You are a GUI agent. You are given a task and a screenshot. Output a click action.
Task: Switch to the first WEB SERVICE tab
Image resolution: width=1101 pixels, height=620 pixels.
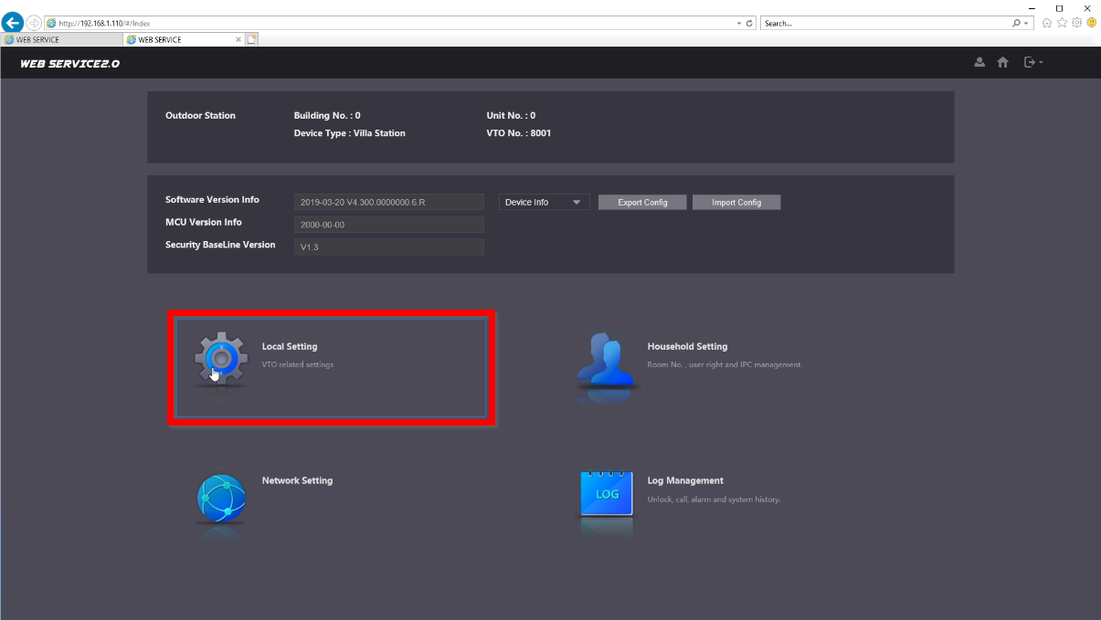[x=61, y=39]
